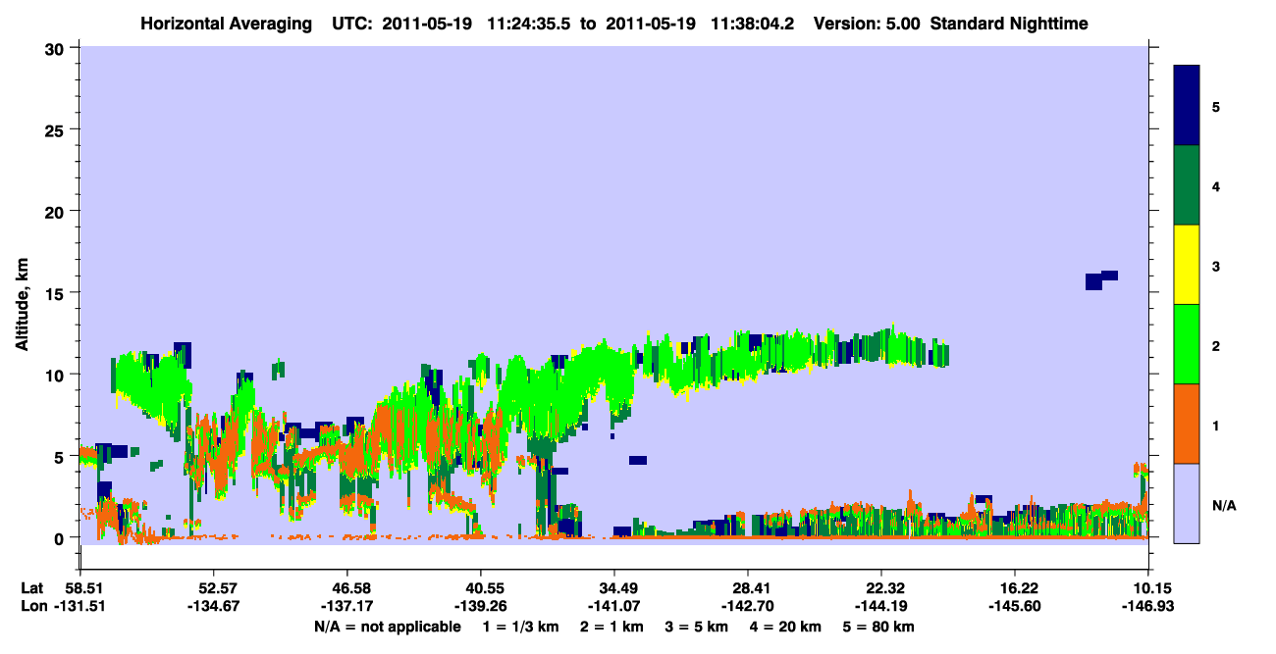Click the orange colorbar segment labeled 1
The width and height of the screenshot is (1276, 654).
pos(1188,424)
